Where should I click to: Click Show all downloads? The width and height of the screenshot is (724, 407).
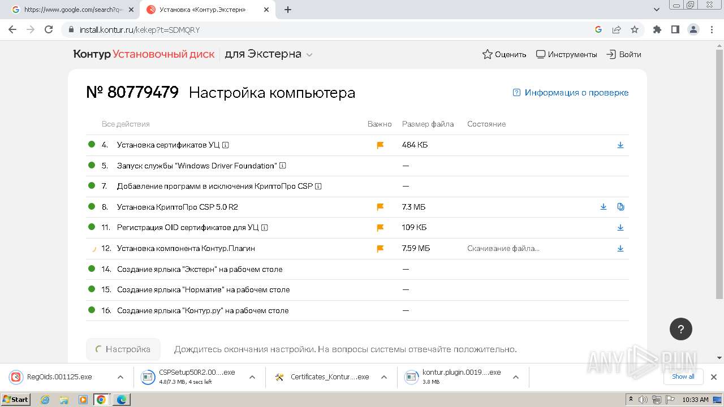click(x=683, y=376)
